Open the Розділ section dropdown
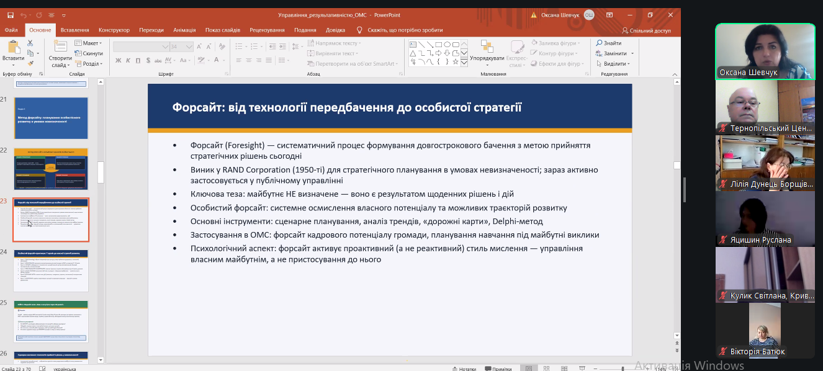The image size is (823, 371). coord(89,63)
